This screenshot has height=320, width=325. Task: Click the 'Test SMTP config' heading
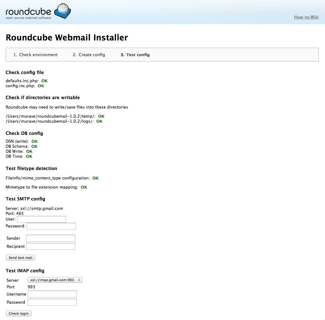pyautogui.click(x=25, y=199)
